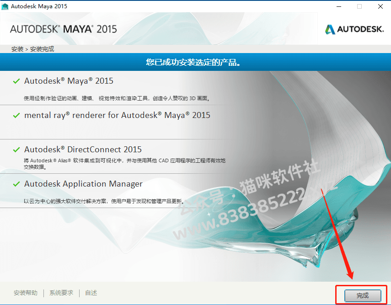This screenshot has width=391, height=305.
Task: Click the Autodesk logo at top right
Action: pyautogui.click(x=354, y=29)
